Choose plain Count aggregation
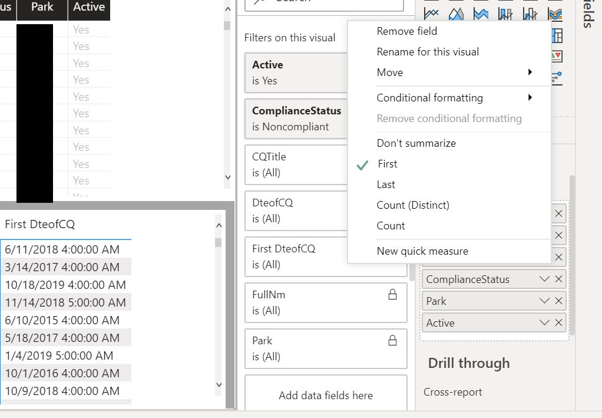This screenshot has width=602, height=418. click(449, 226)
